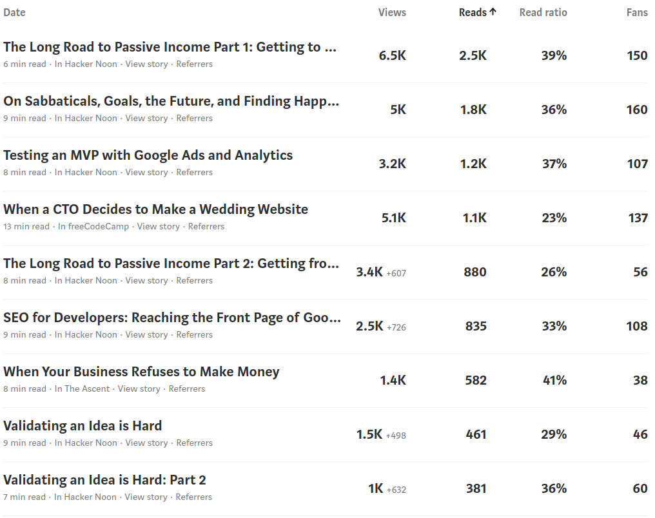Screen dimensions: 655x518
Task: Click 'View story' under SEO for Developers
Action: [146, 334]
